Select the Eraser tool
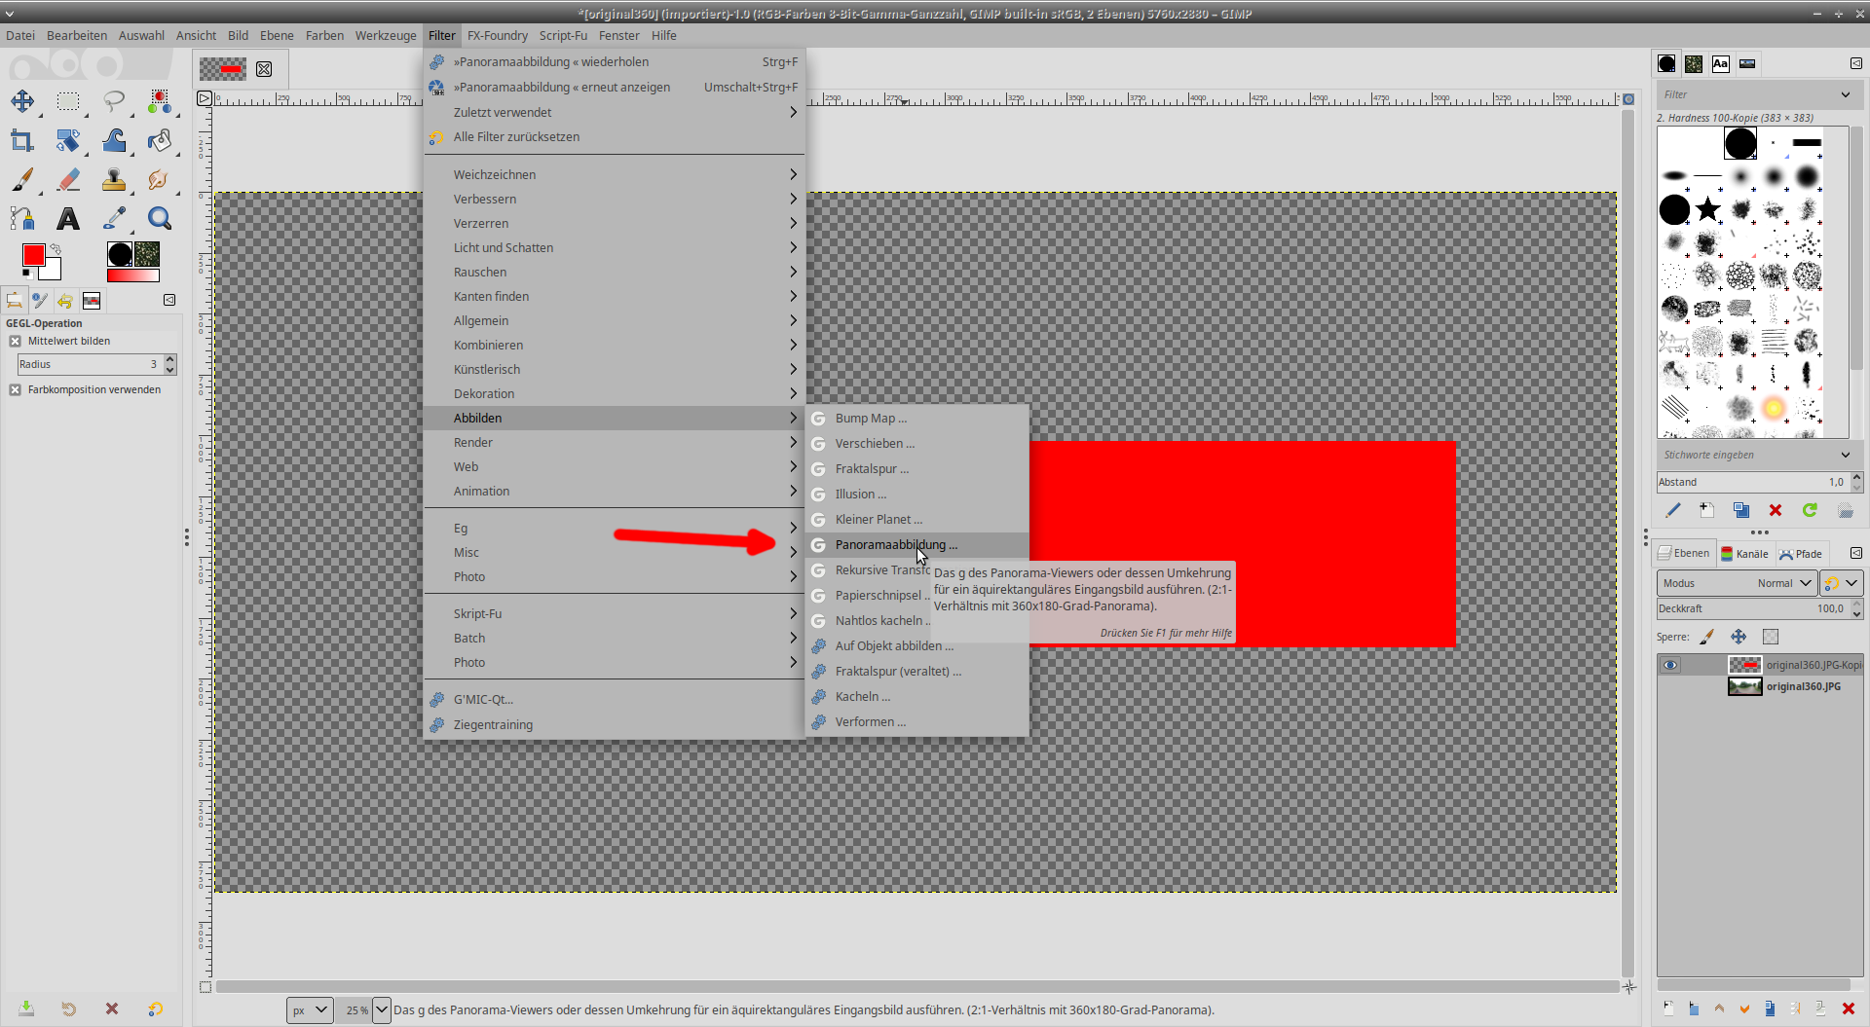1870x1027 pixels. pos(68,180)
